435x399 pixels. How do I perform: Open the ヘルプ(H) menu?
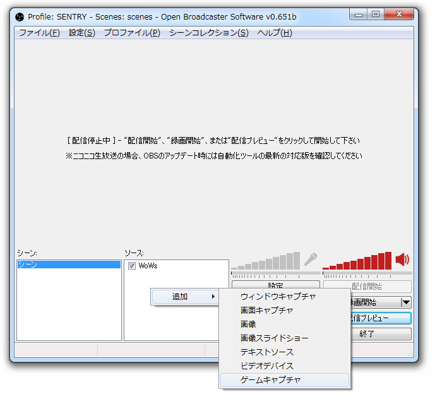275,33
